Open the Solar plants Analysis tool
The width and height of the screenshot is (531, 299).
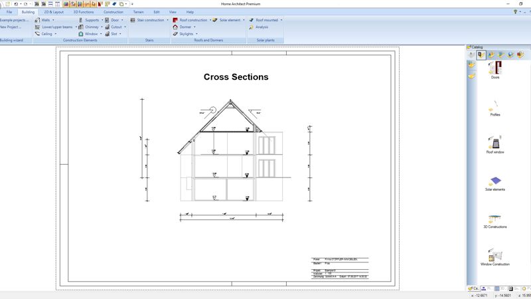click(x=259, y=27)
